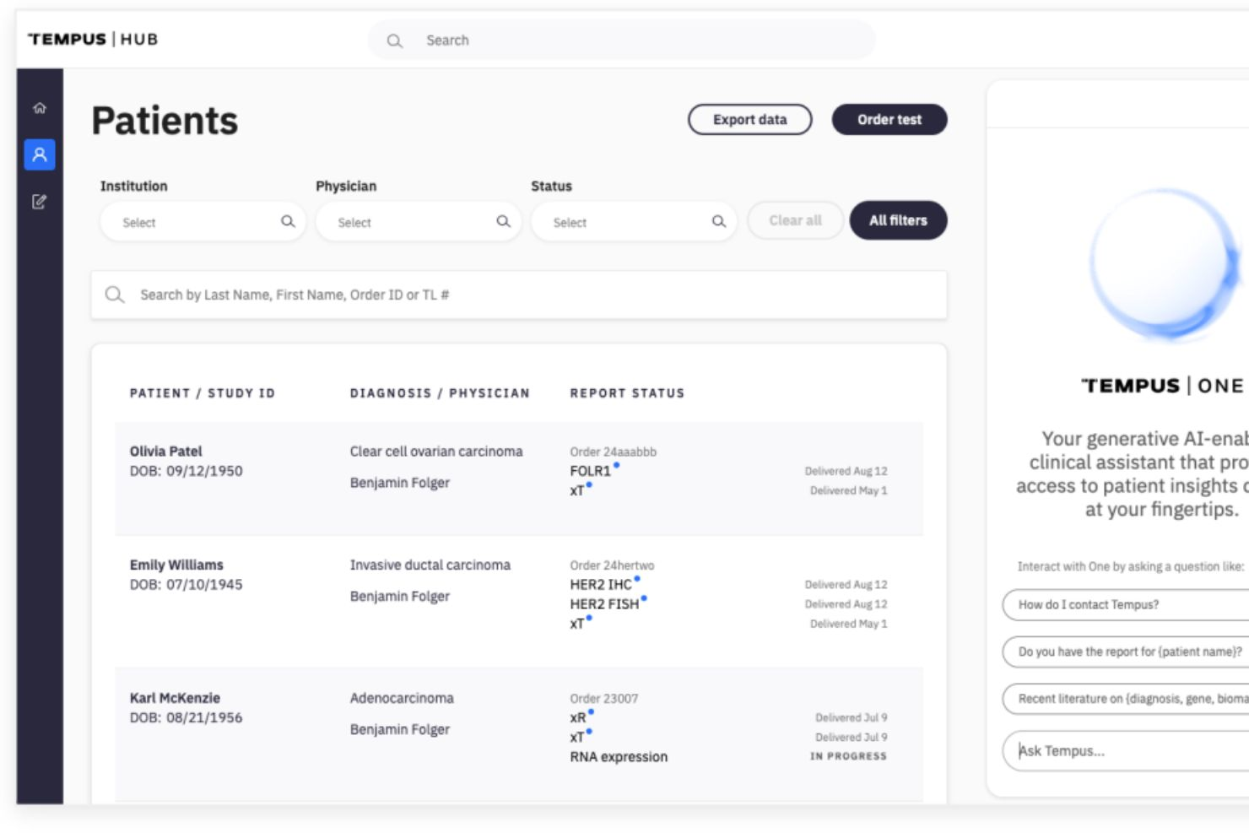Click the Physician filter search icon
This screenshot has width=1249, height=833.
pyautogui.click(x=503, y=221)
